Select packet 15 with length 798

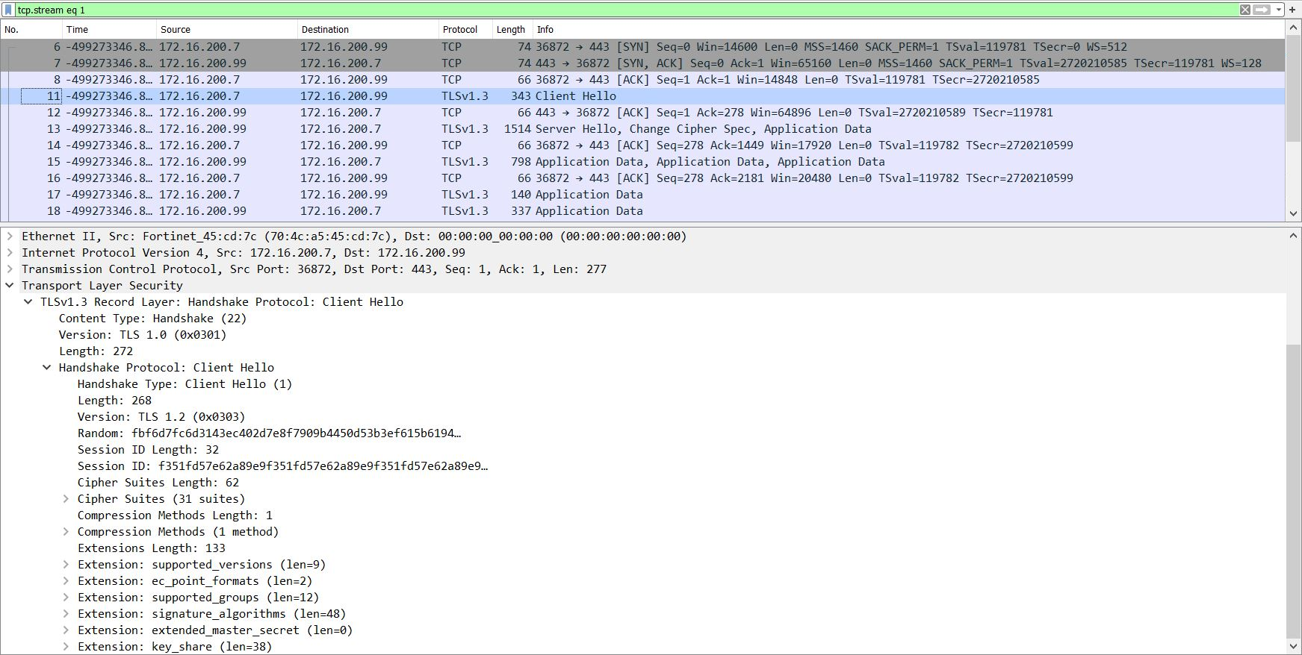coord(642,162)
